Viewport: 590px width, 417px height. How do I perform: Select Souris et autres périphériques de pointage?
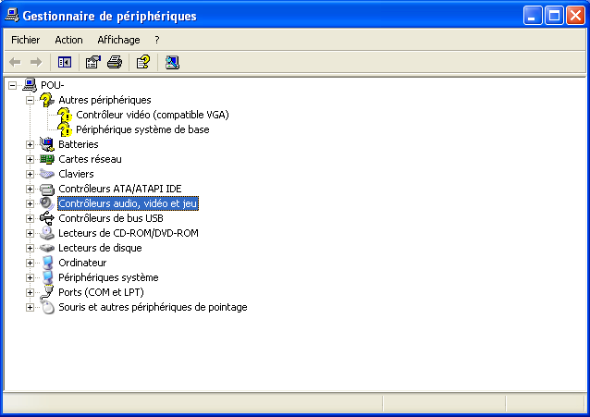coord(153,308)
